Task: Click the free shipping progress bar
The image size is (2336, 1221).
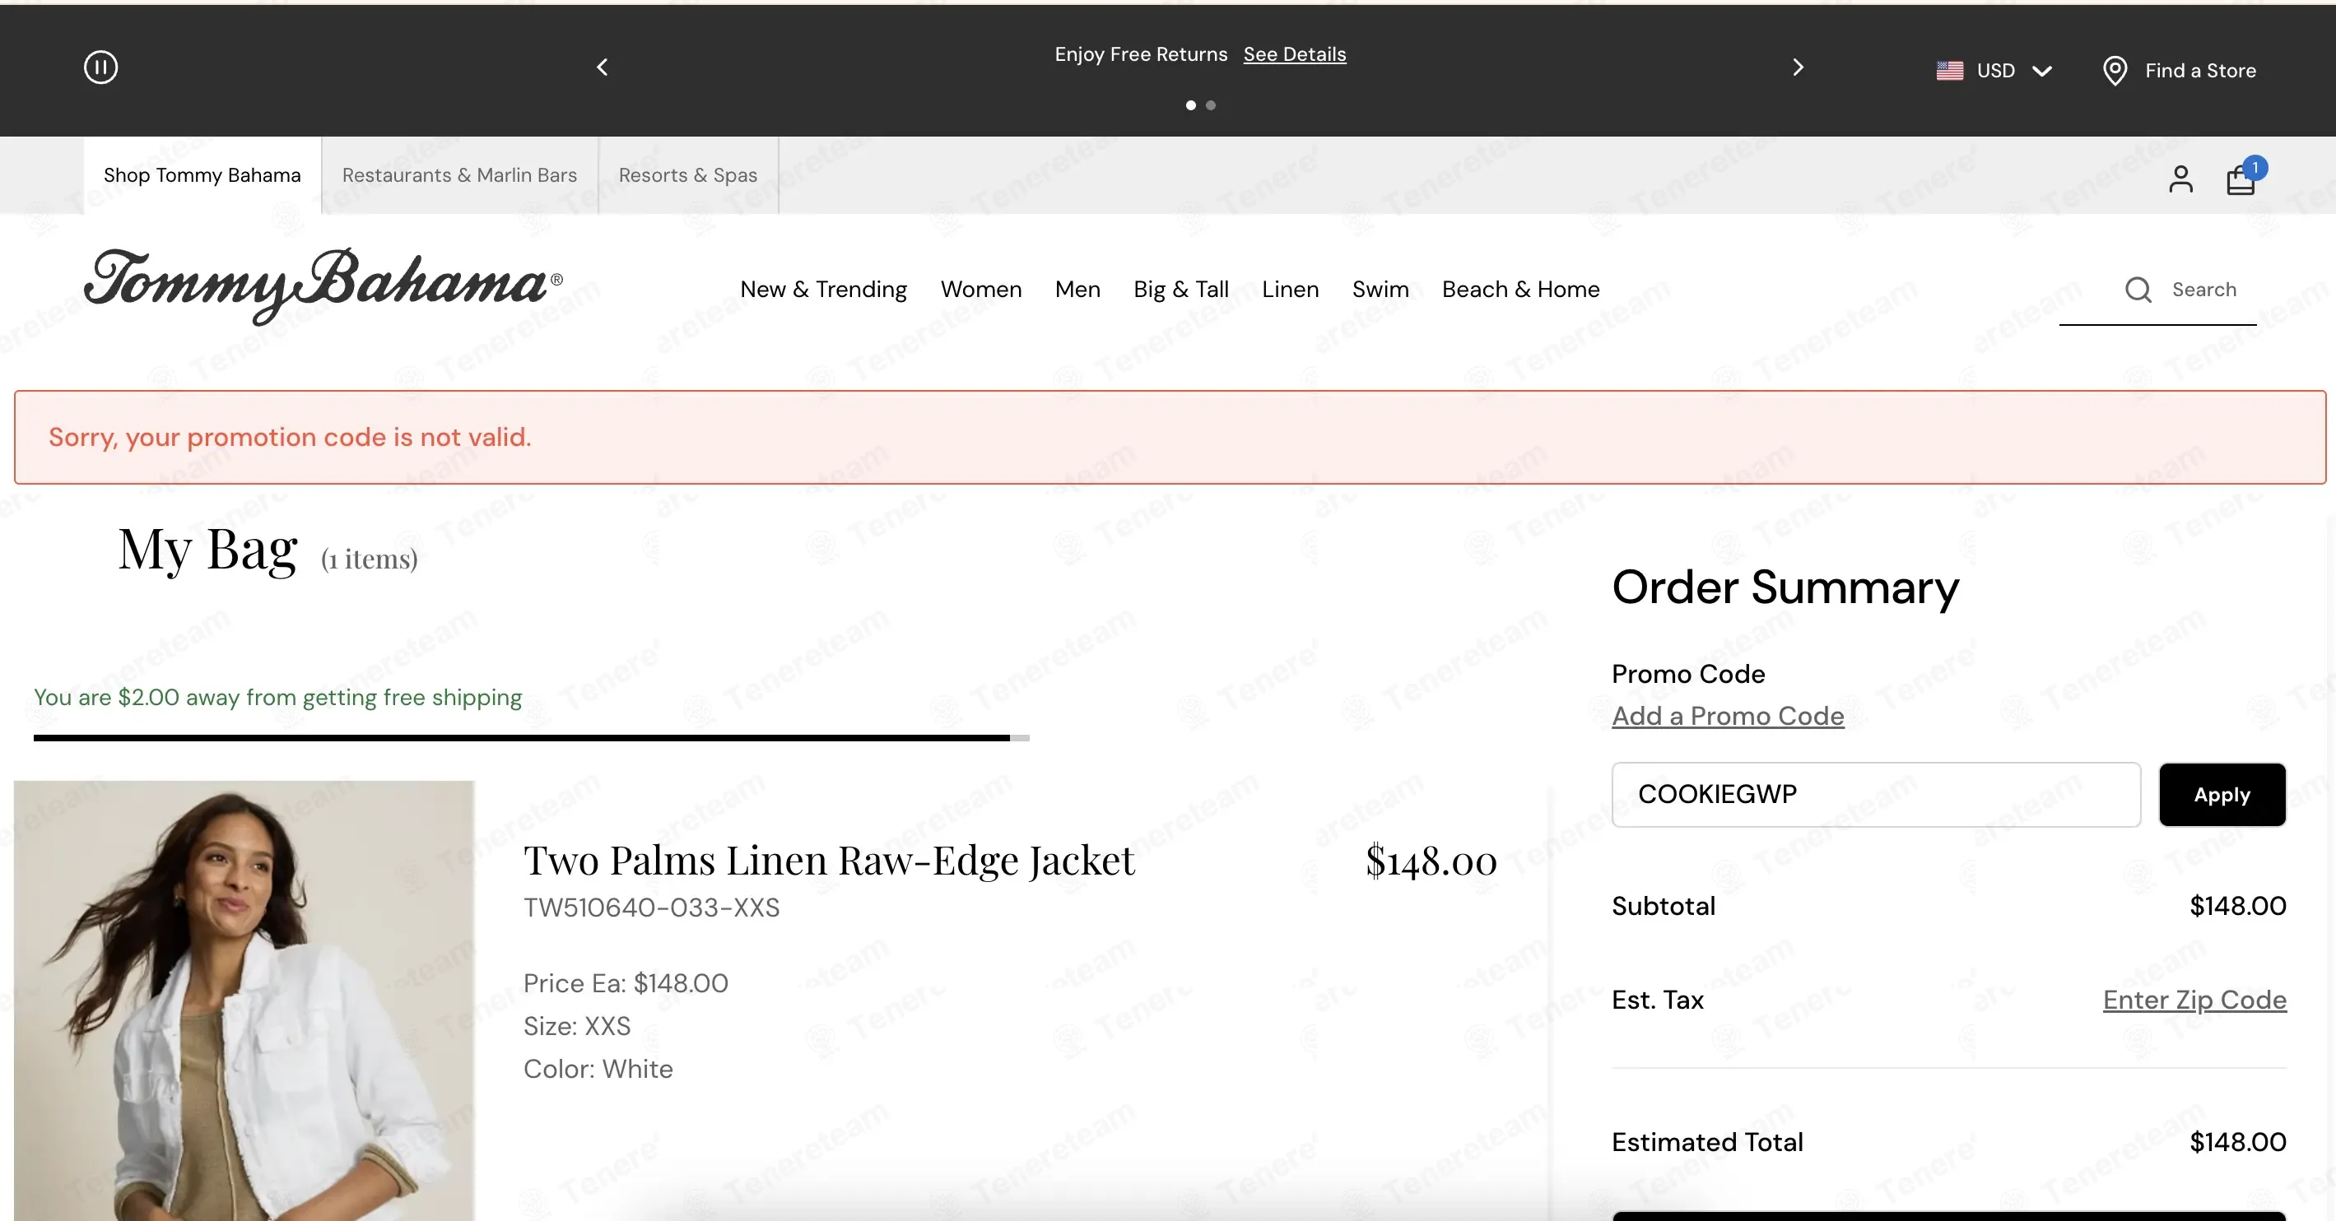Action: 532,738
